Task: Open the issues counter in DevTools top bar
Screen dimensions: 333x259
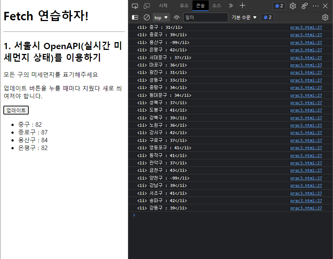Action: 279,6
